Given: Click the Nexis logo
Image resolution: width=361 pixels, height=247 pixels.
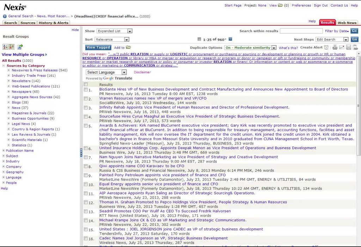Looking at the screenshot, I should pos(15,7).
